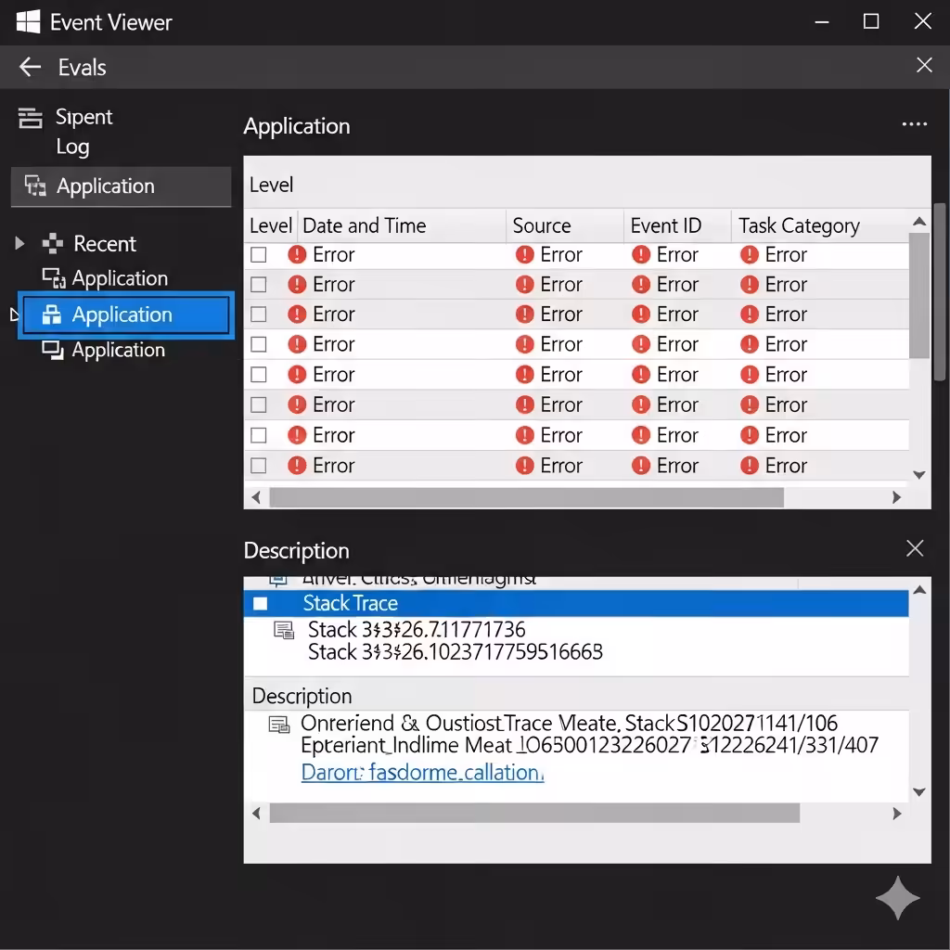Image resolution: width=950 pixels, height=950 pixels.
Task: Click the icon of the last Application tree item
Action: tap(53, 350)
